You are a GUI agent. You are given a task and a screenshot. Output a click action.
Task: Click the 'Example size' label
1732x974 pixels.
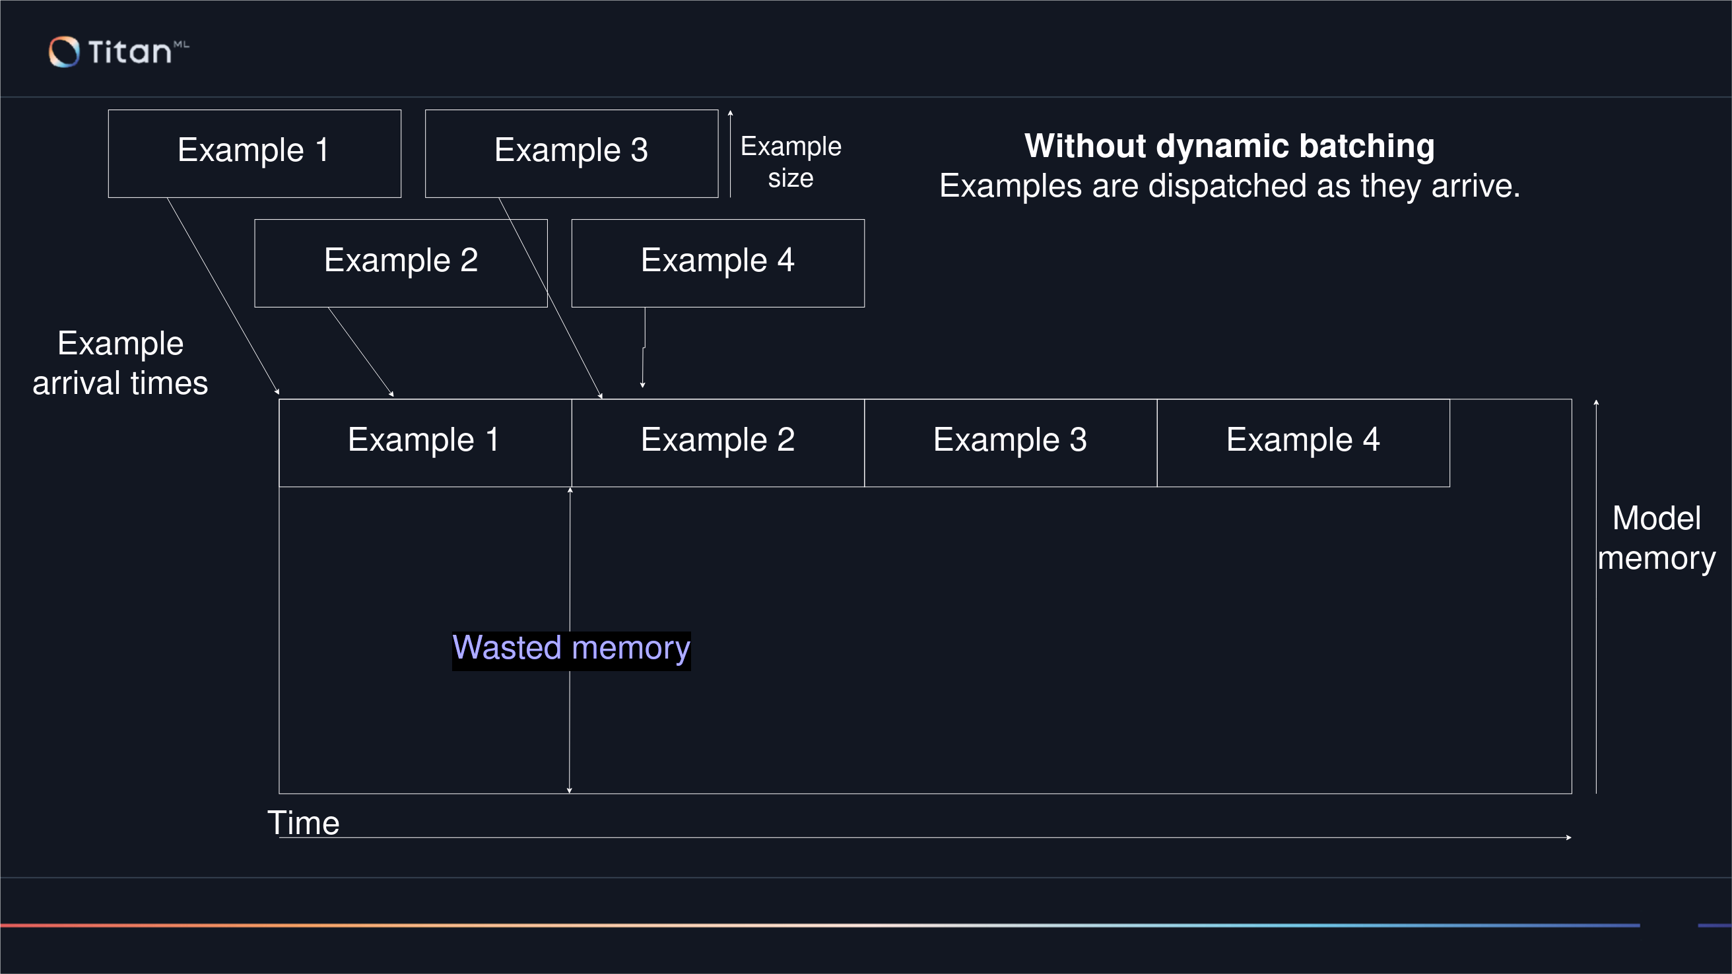(x=790, y=162)
